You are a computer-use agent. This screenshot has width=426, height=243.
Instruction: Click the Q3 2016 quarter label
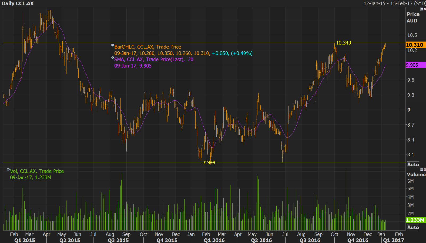310,240
